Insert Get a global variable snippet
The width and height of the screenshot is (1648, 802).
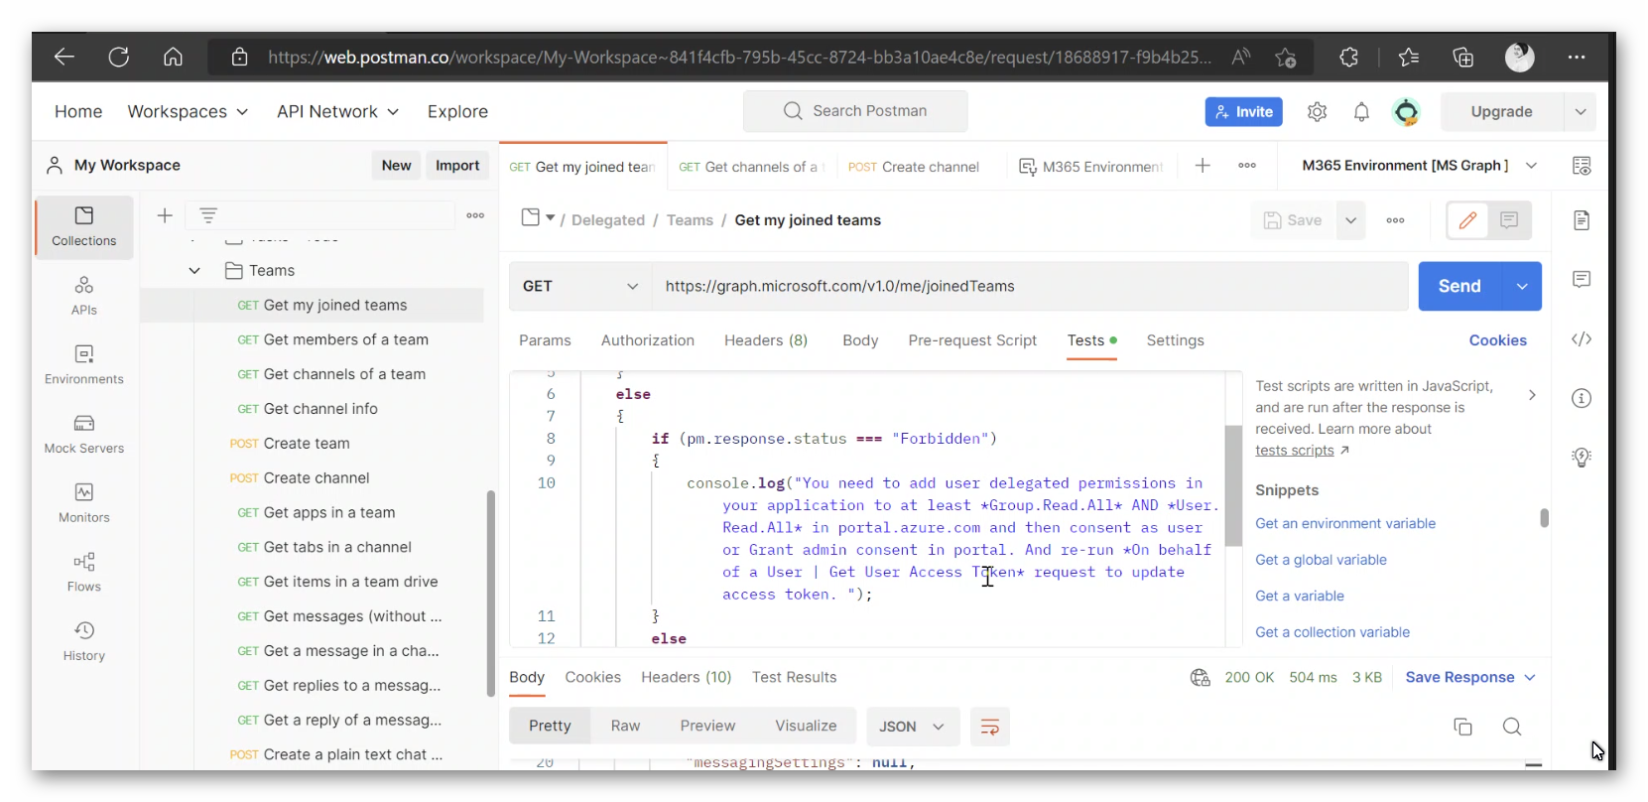[x=1321, y=560]
